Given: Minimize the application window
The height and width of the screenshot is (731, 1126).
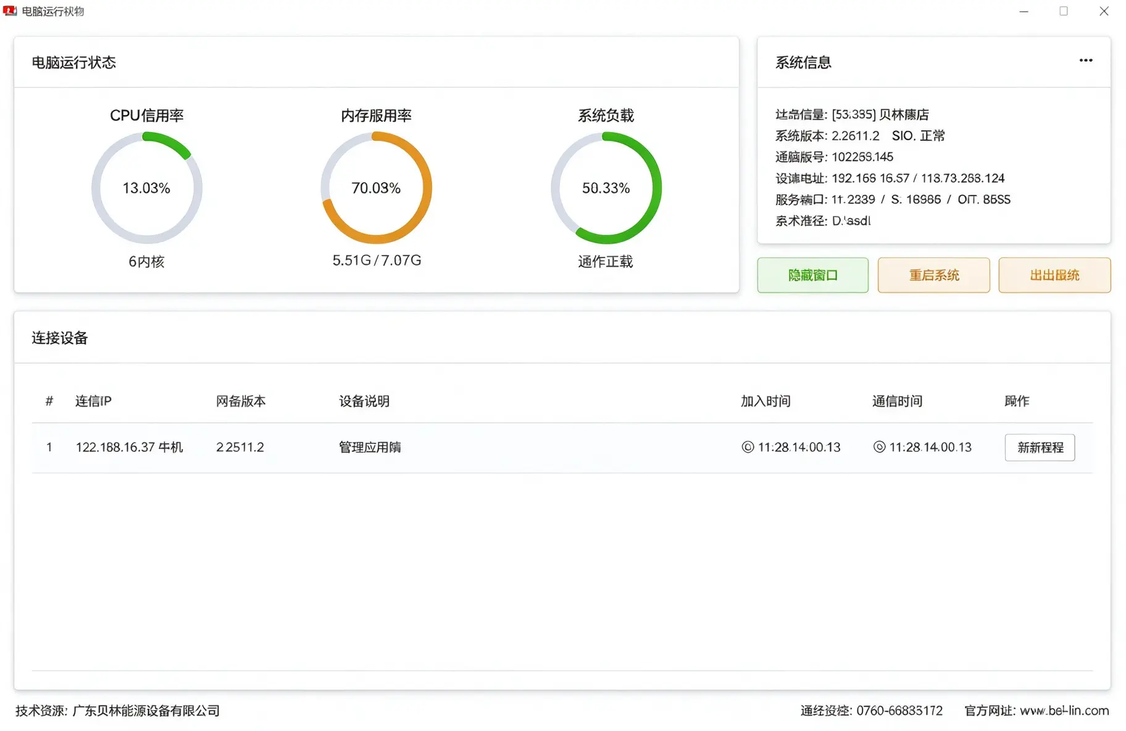Looking at the screenshot, I should (x=1024, y=11).
